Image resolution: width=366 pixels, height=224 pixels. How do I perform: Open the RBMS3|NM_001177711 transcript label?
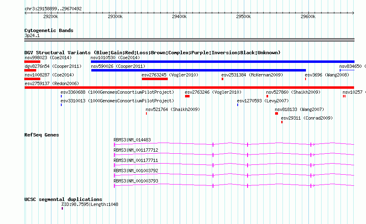[136, 160]
